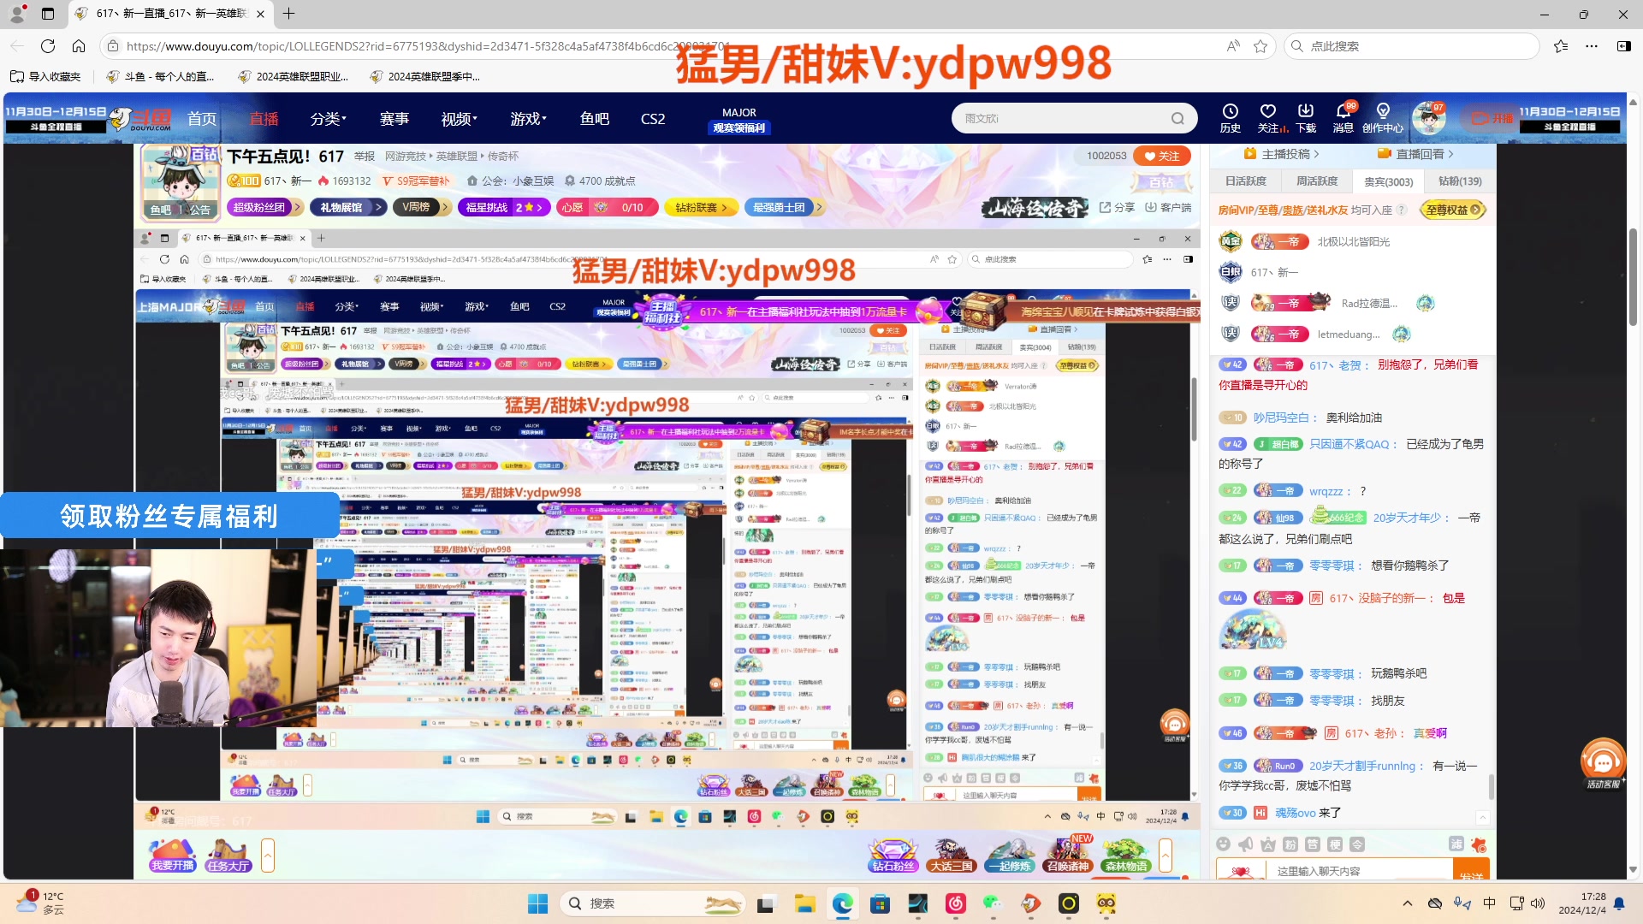Click the user avatar in site header

click(x=1428, y=118)
